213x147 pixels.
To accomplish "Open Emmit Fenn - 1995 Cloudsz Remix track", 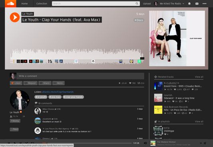I will tap(183, 86).
